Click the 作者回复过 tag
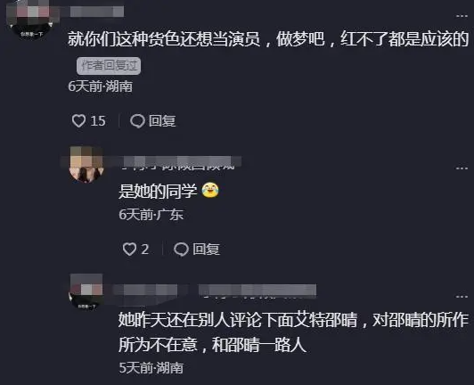 click(x=109, y=66)
